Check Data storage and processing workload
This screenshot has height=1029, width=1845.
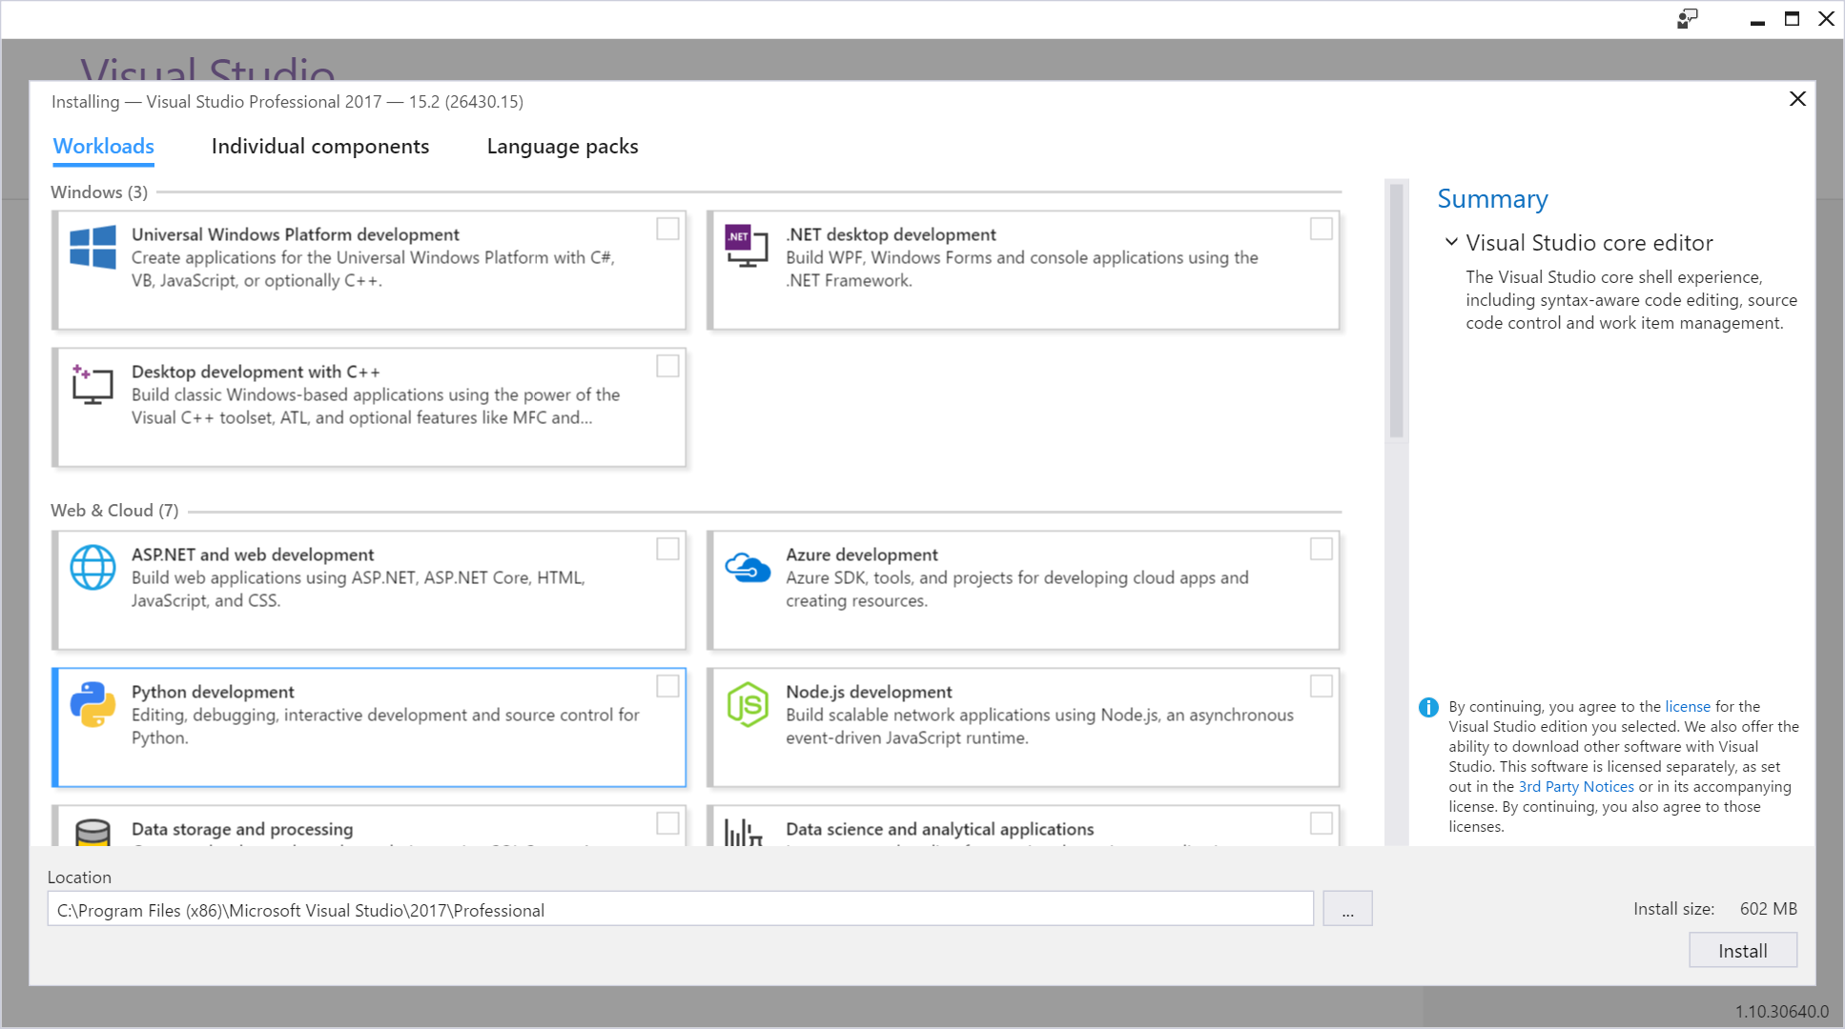click(667, 823)
